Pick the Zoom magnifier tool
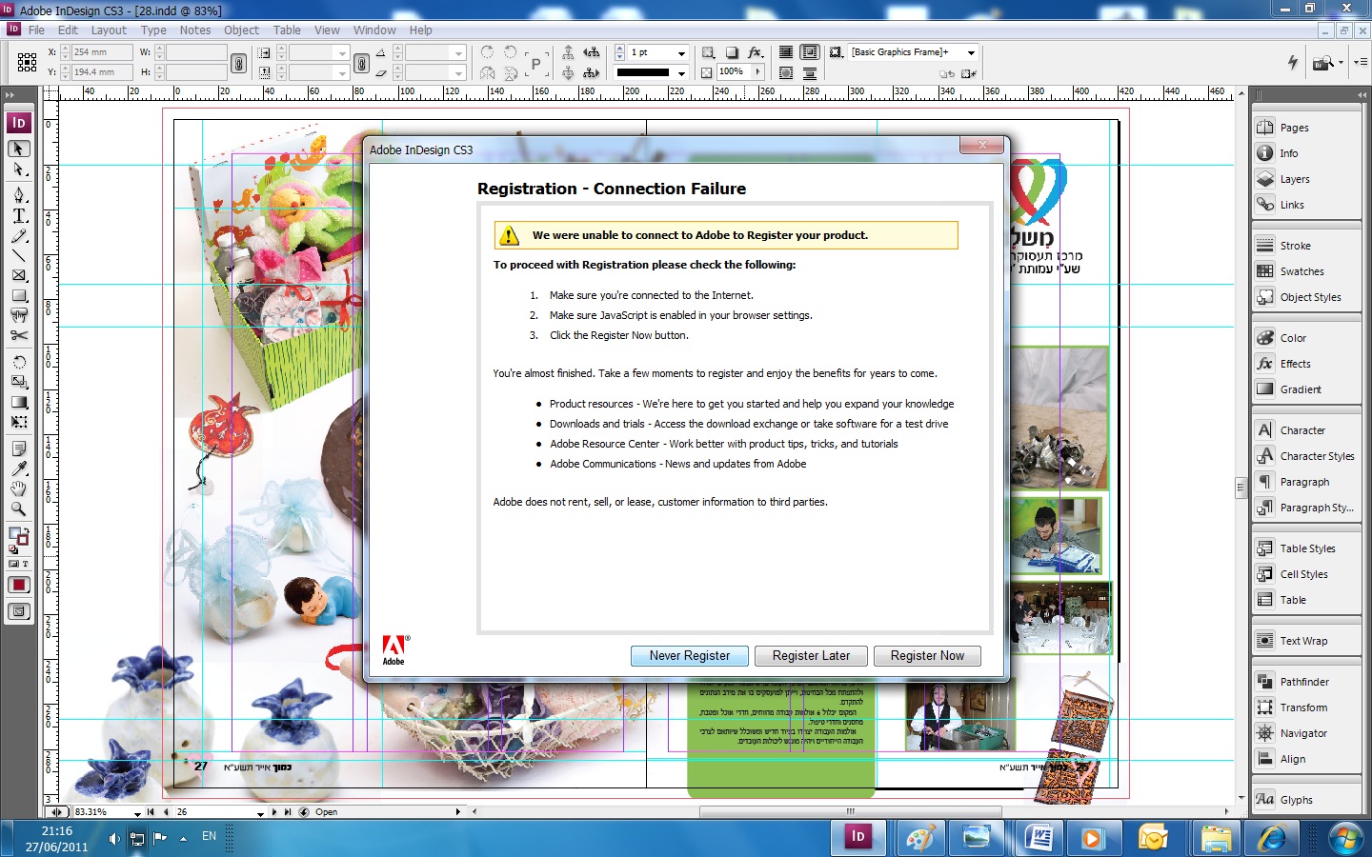This screenshot has height=857, width=1372. (19, 509)
